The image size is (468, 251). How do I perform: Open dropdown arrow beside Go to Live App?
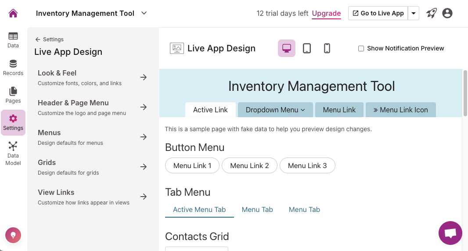[414, 13]
